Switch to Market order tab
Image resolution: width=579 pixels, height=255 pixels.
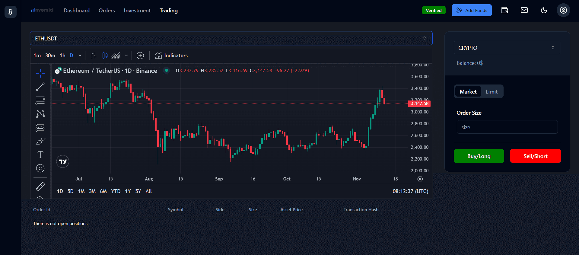[468, 92]
